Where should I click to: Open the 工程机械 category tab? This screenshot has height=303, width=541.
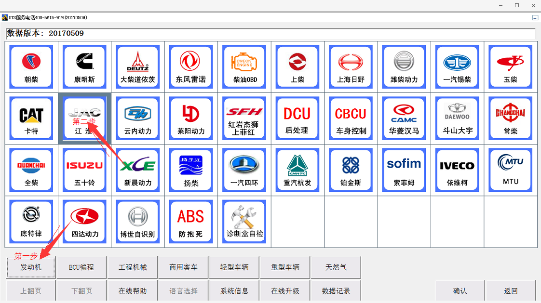133,267
